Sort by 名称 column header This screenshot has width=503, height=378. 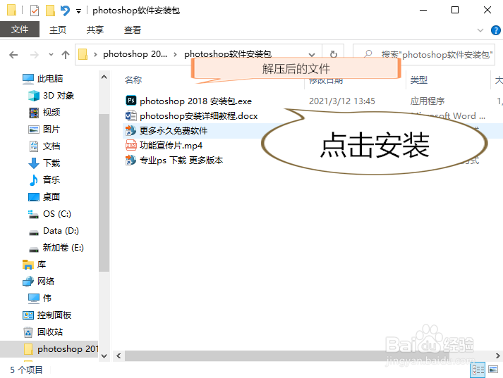point(133,80)
